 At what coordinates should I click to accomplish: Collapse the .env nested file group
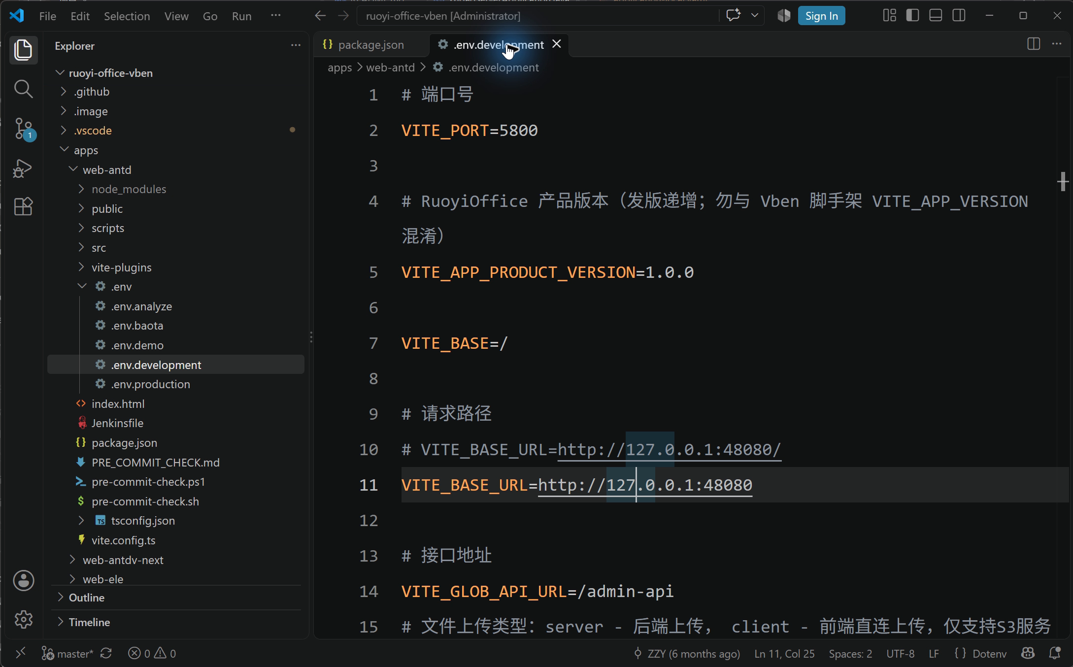tap(82, 286)
